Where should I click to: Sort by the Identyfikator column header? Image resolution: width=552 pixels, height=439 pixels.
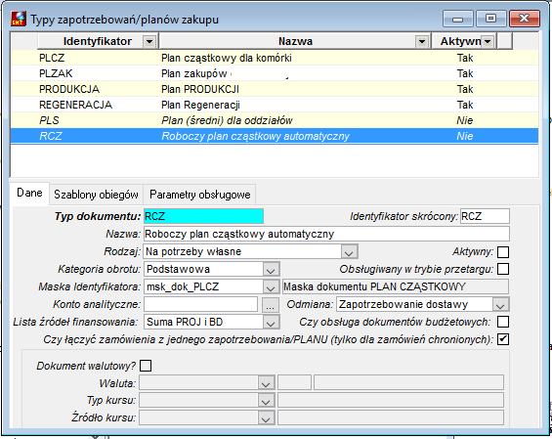[98, 41]
